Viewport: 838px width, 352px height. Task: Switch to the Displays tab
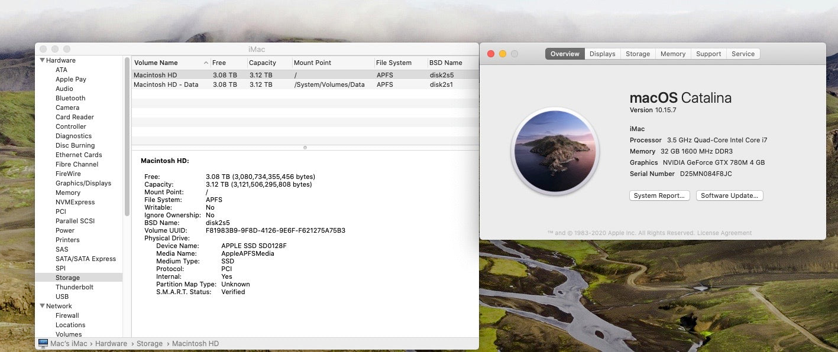pyautogui.click(x=601, y=53)
